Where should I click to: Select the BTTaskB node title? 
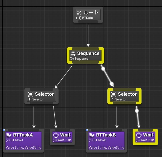pyautogui.click(x=106, y=135)
